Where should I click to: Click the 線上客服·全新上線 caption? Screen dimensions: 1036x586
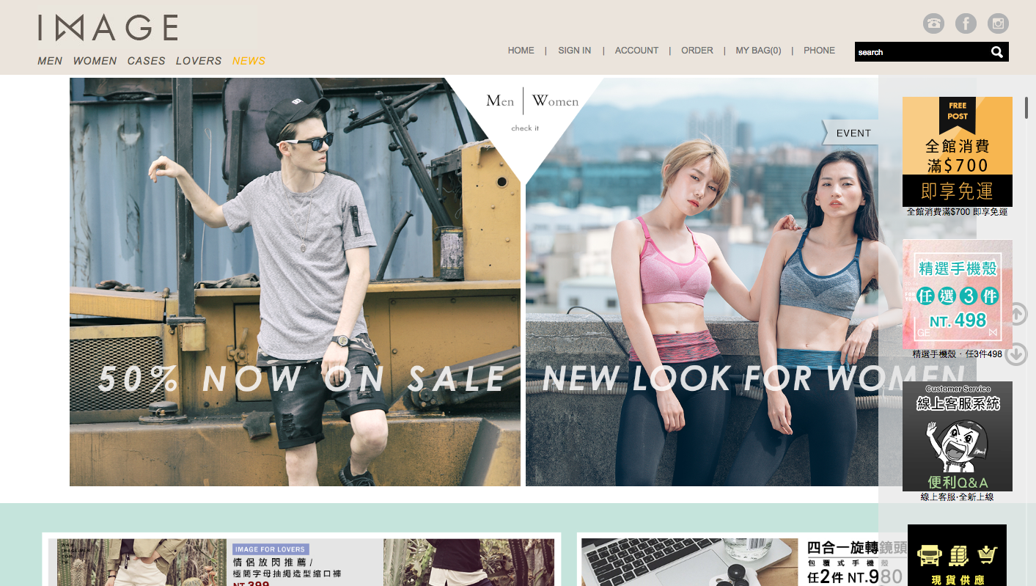(957, 497)
